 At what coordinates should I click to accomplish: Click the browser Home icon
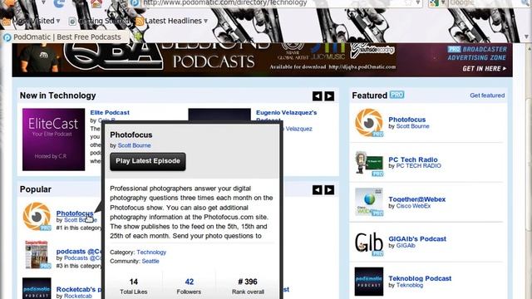point(96,3)
